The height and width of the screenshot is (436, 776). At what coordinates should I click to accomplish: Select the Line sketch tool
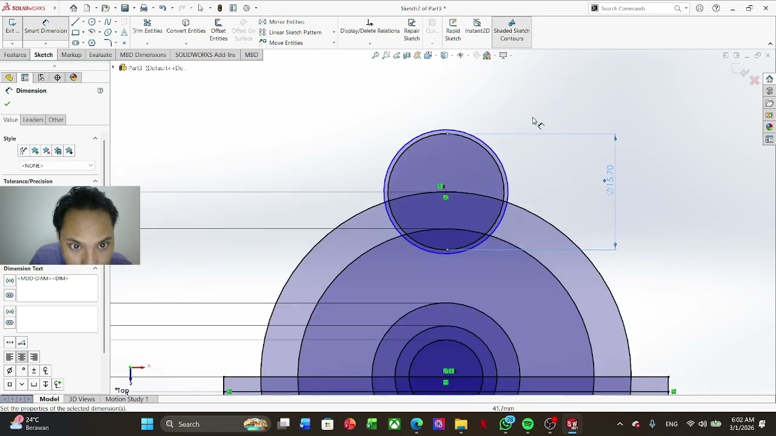(76, 22)
